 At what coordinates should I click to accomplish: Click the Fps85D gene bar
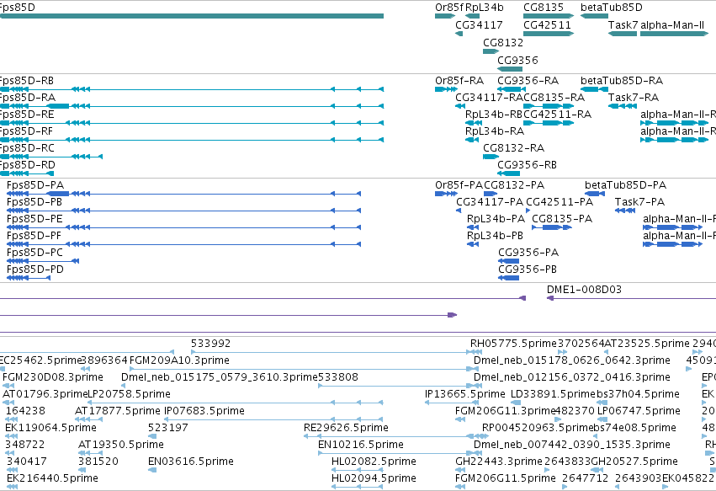pos(192,16)
